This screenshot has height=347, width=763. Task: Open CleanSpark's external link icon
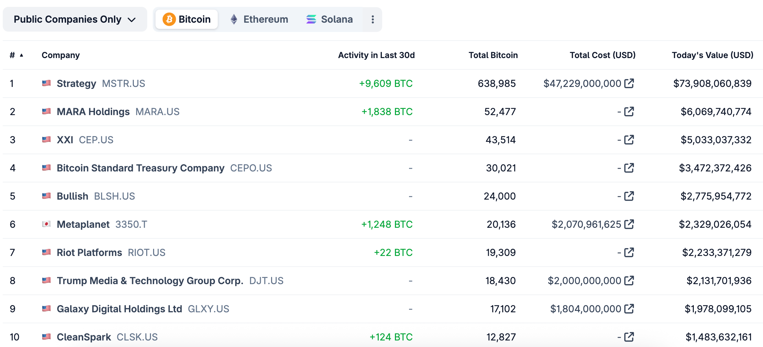coord(629,337)
